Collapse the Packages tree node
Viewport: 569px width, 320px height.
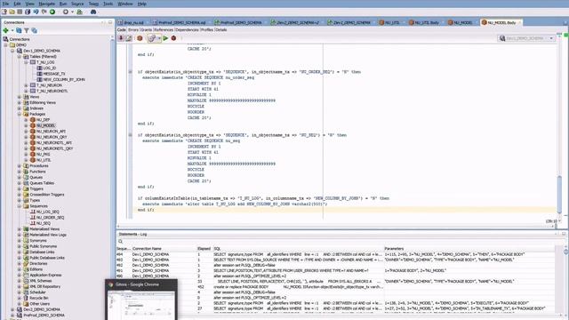[20, 115]
